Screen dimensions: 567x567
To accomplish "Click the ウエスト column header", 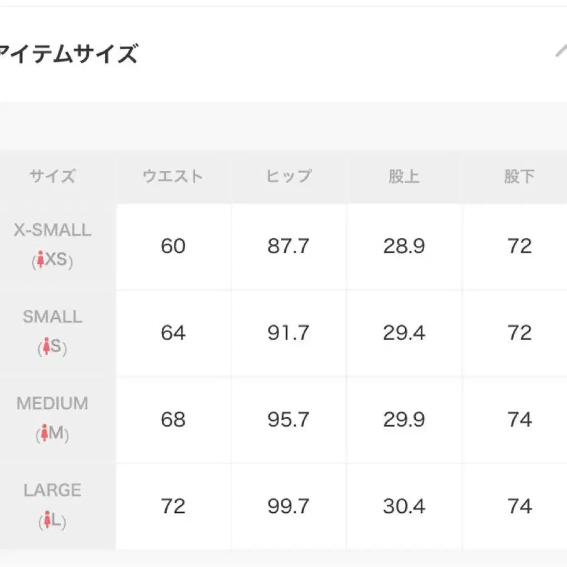I will (x=173, y=176).
